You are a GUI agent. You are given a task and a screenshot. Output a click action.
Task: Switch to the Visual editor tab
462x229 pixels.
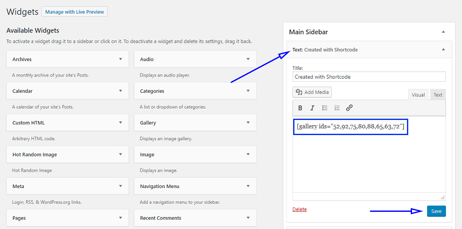418,95
